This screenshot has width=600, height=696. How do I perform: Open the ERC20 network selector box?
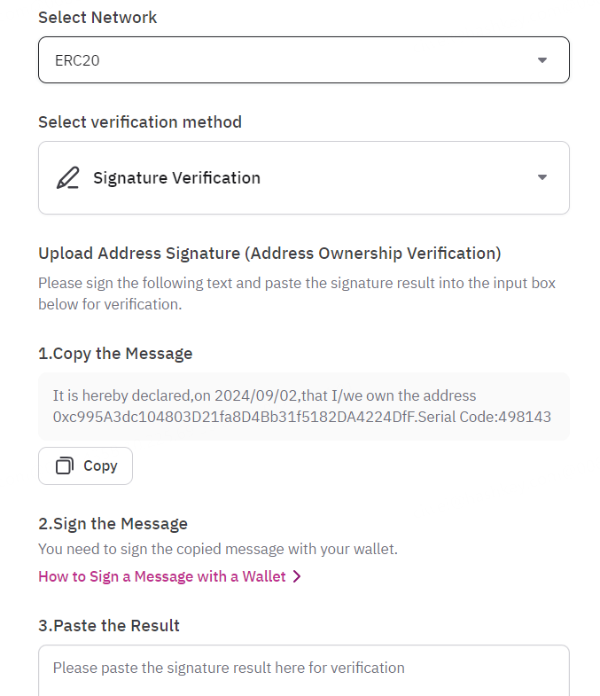tap(303, 60)
